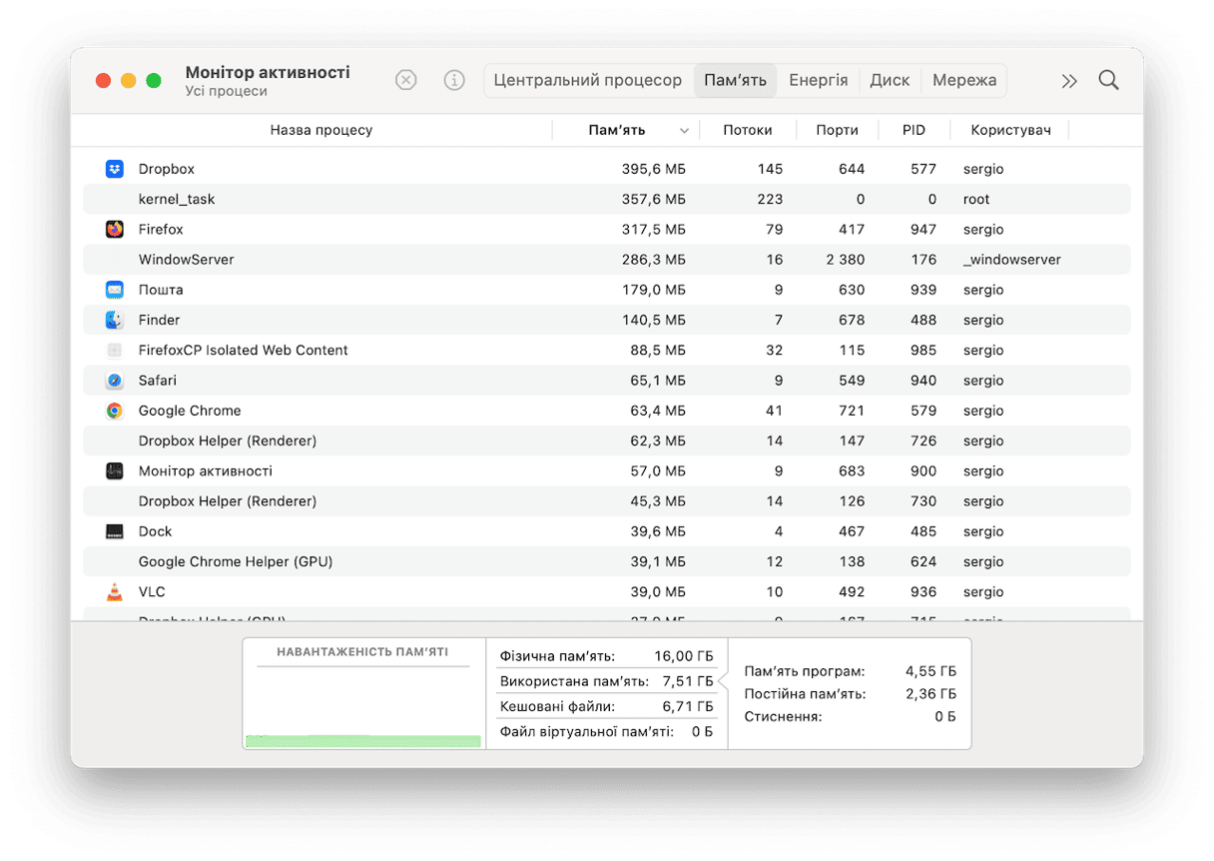Viewport: 1214px width, 861px height.
Task: Select the Google Chrome Helper (GPU) row
Action: [607, 561]
